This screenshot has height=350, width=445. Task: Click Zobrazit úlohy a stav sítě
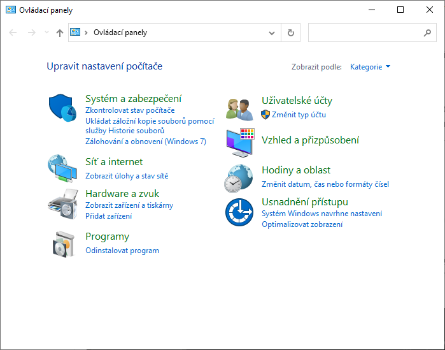point(127,176)
